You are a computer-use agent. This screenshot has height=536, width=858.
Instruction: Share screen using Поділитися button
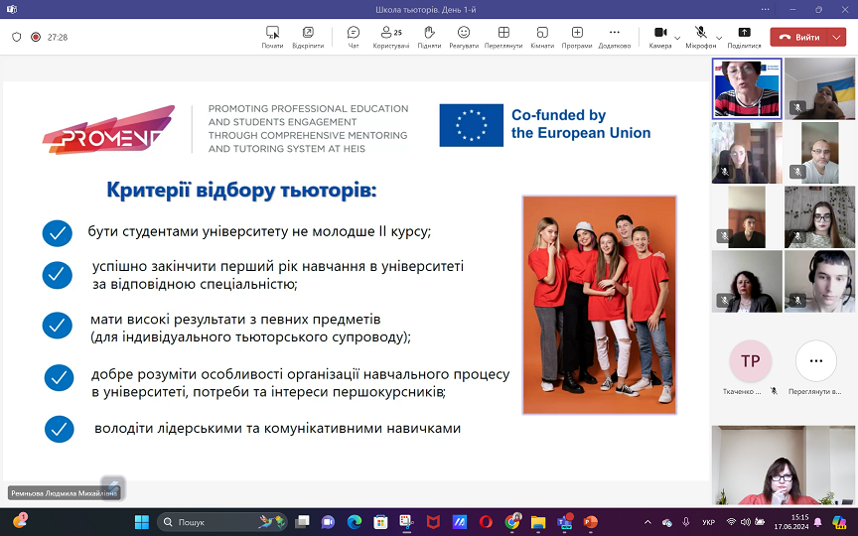(x=744, y=37)
